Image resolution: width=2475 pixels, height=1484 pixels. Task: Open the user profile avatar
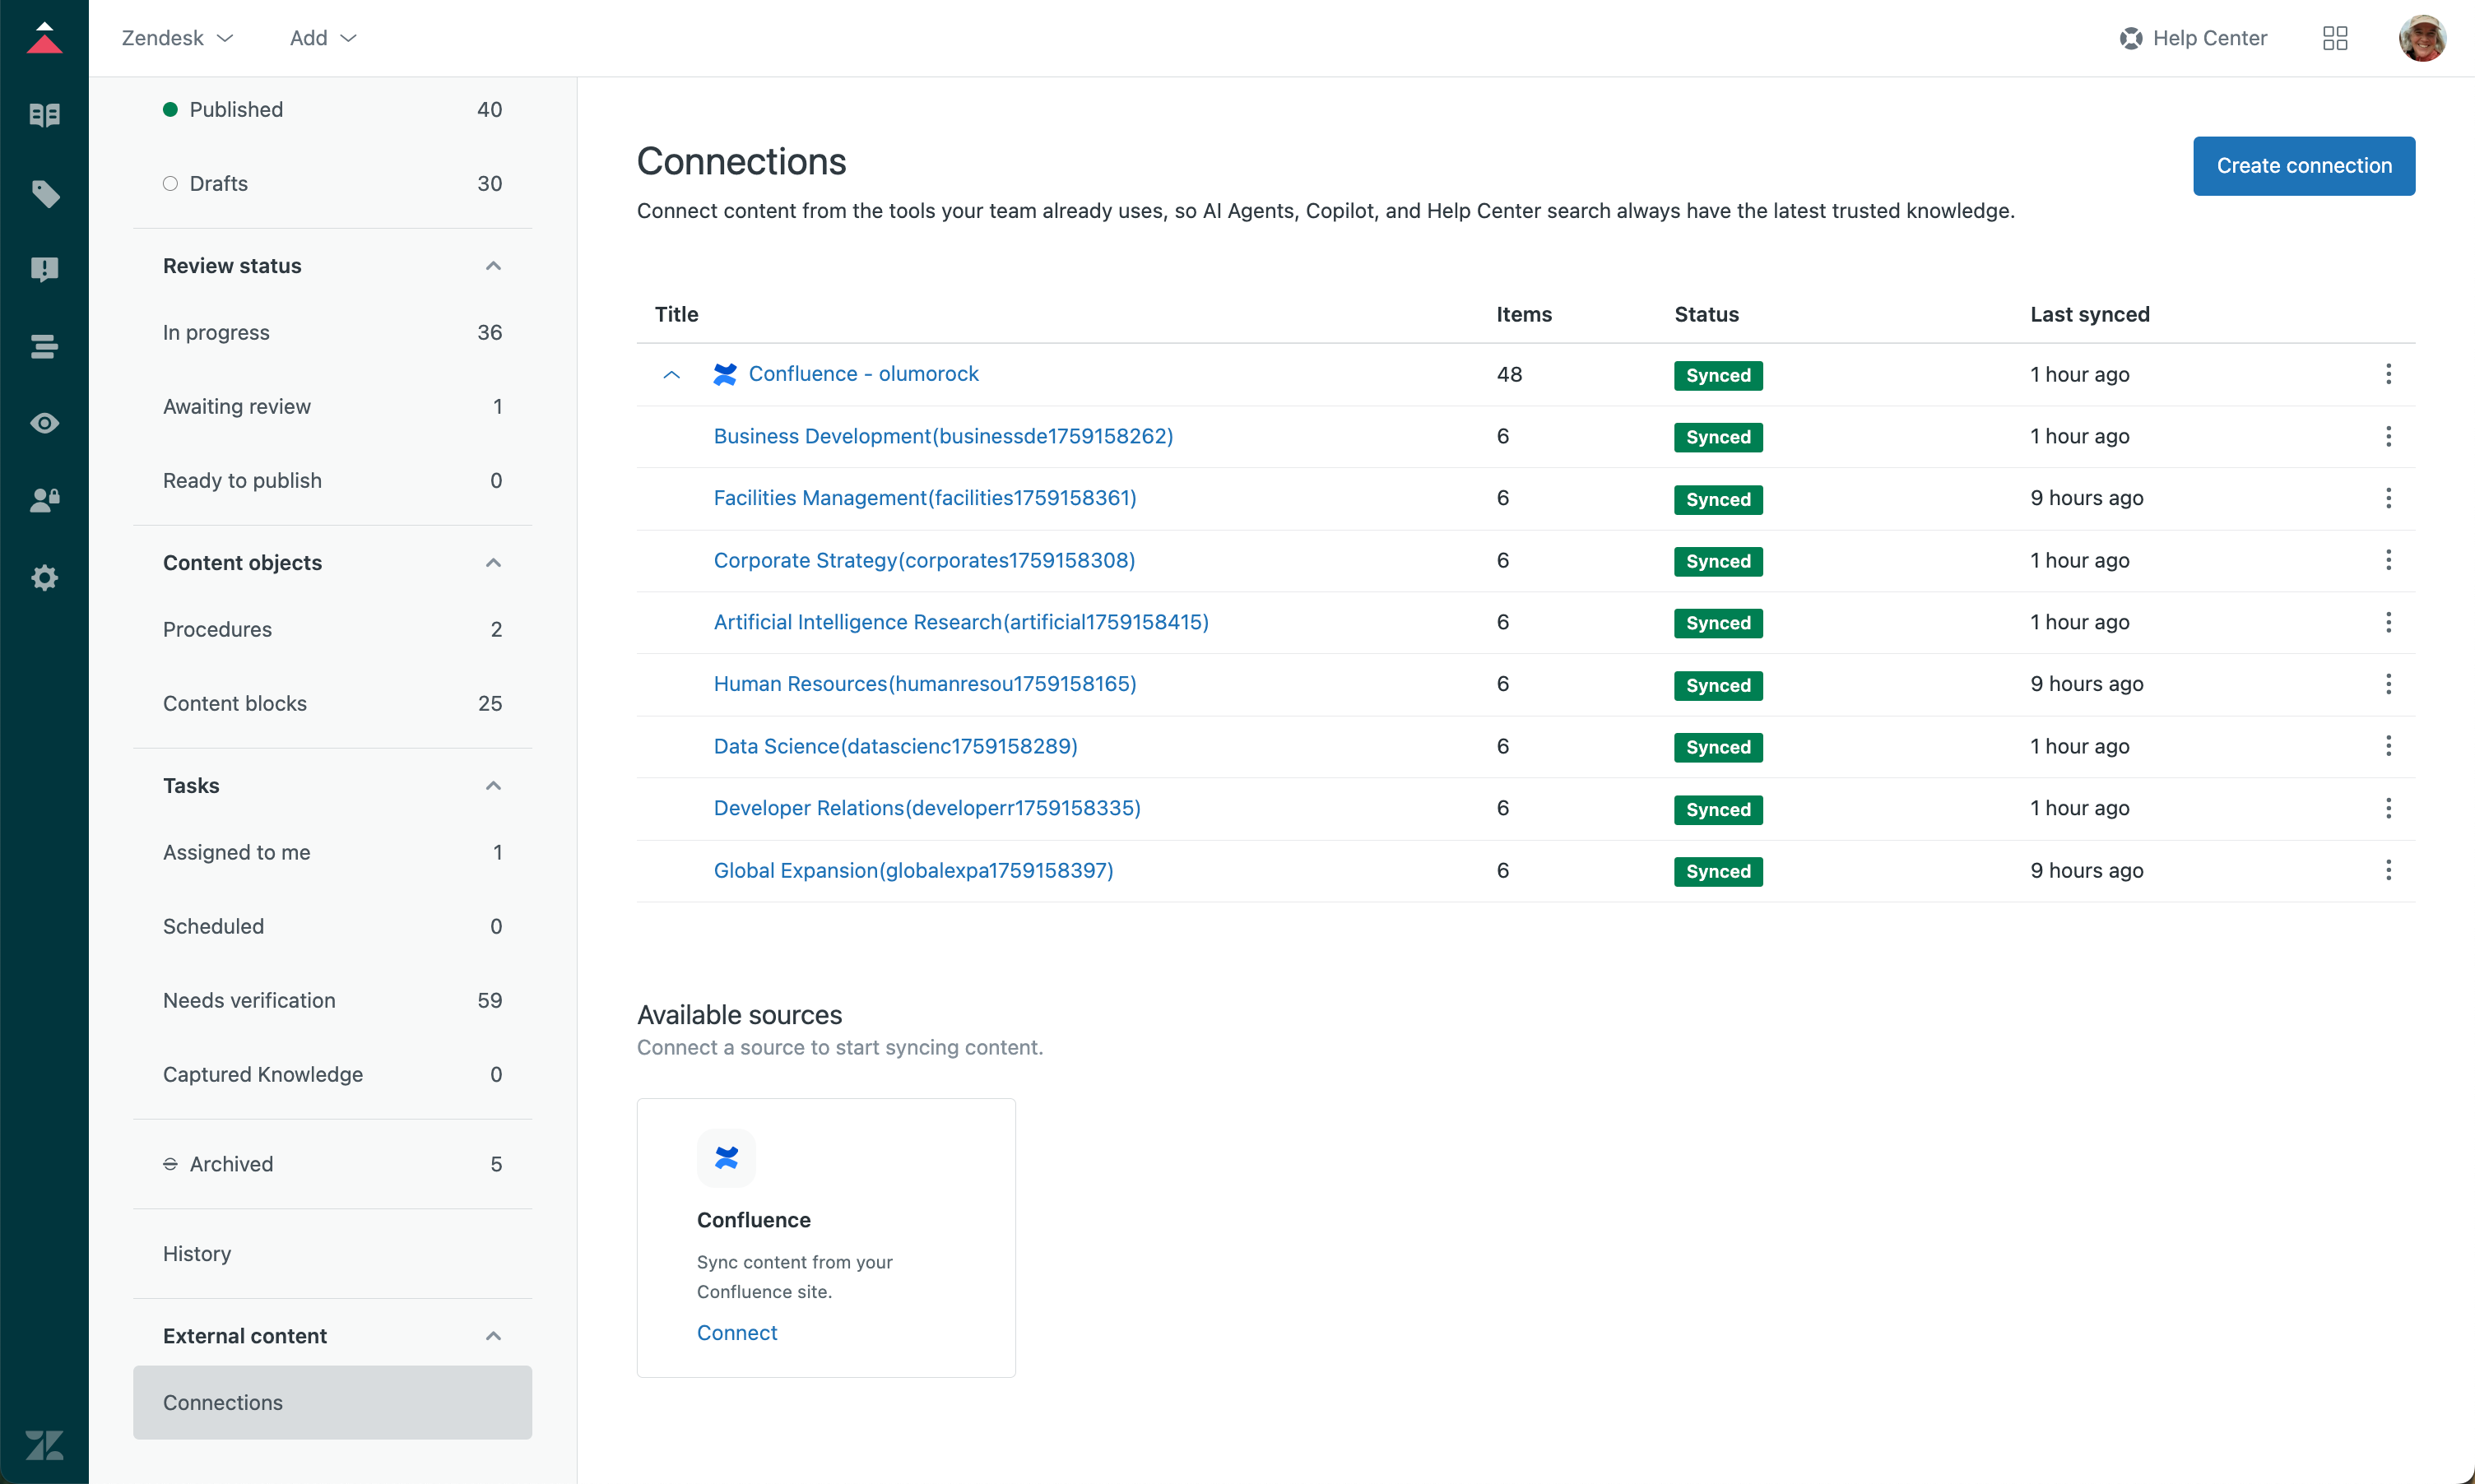2421,38
